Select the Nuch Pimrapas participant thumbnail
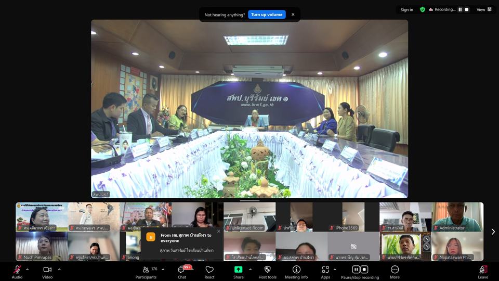The height and width of the screenshot is (281, 499). (x=42, y=246)
